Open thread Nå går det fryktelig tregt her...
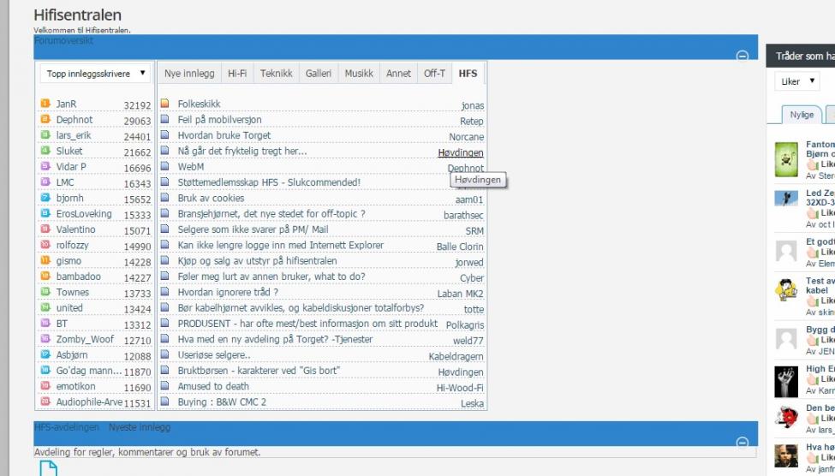 242,151
